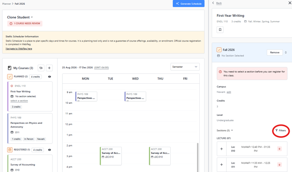Click the select a section link
Screen dimensions: 292x172
[x=19, y=100]
